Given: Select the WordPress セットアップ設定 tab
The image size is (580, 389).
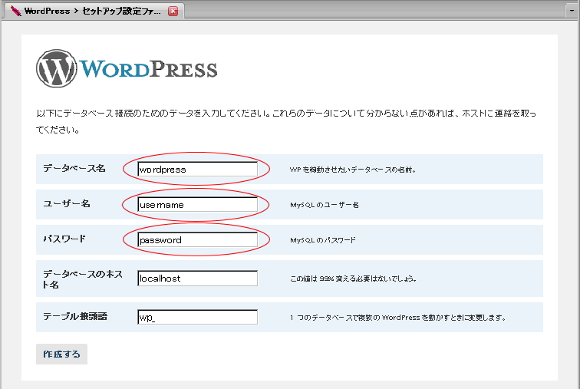Looking at the screenshot, I should 94,11.
